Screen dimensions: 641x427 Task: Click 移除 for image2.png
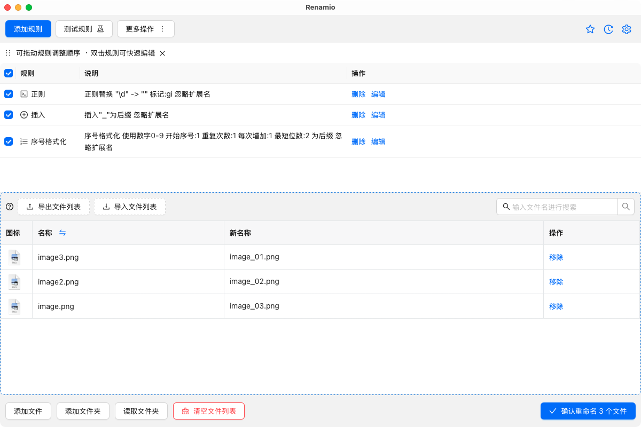556,282
